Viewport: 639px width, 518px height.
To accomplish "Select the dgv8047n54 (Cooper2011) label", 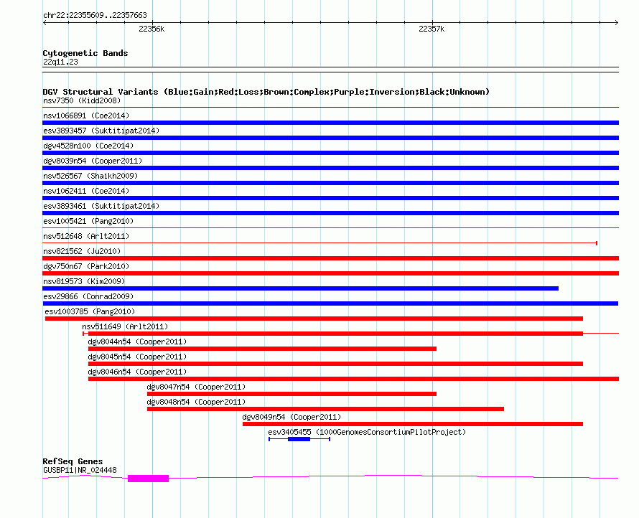I will click(x=196, y=387).
